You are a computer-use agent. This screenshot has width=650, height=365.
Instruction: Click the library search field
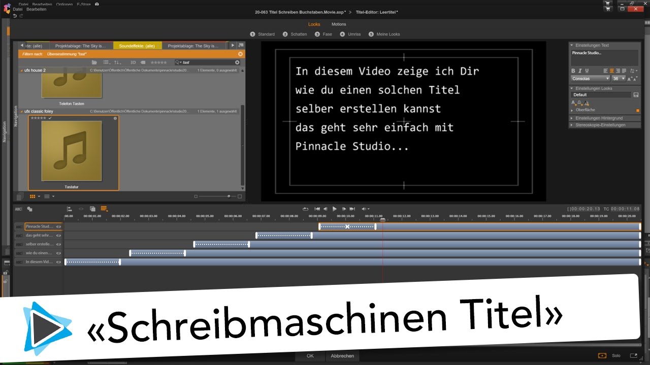click(207, 62)
